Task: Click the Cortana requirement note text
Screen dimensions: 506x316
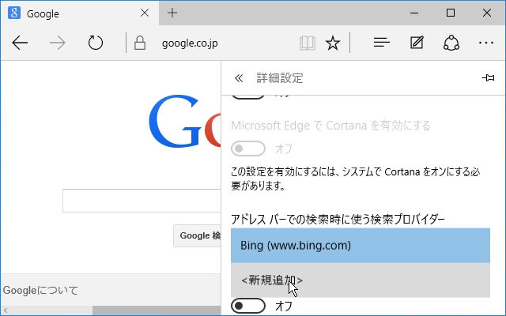Action: point(355,179)
